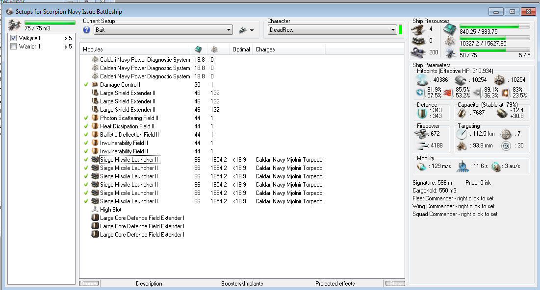Screen dimensions: 540x290
Task: Click the turret hardpoints icon
Action: click(x=418, y=29)
